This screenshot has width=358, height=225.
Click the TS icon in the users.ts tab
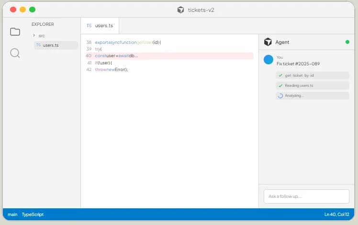[x=89, y=26]
